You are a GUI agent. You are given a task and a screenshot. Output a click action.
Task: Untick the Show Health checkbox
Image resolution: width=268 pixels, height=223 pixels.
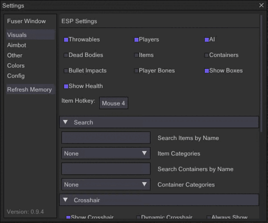[66, 86]
